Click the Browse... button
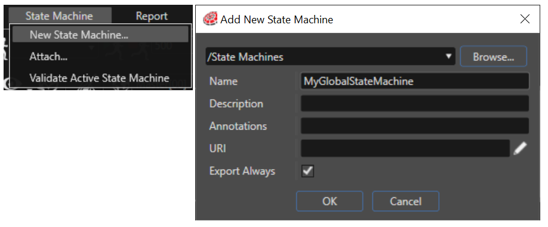Screen dimensions: 548x227 click(493, 57)
